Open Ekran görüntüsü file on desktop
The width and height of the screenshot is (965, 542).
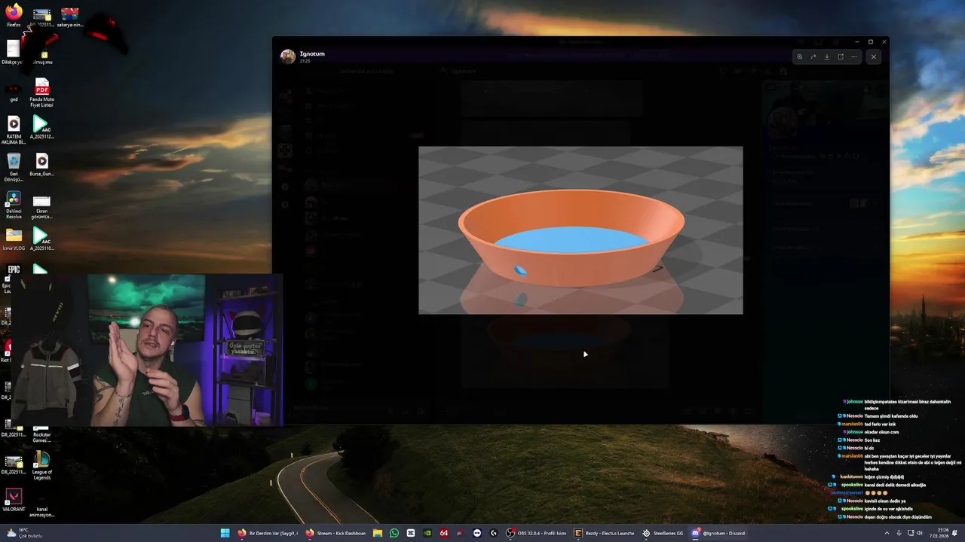tap(41, 206)
